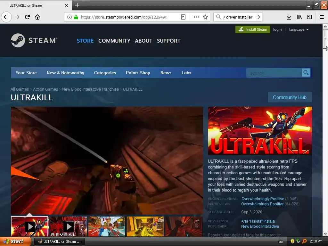Click the green padlock security icon

coord(76,17)
